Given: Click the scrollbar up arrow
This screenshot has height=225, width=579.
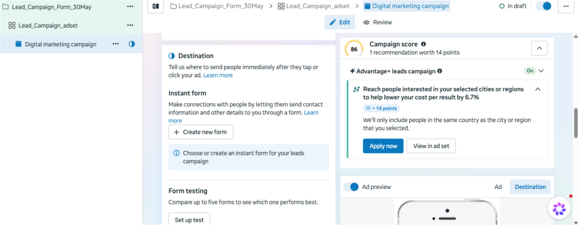Looking at the screenshot, I should (x=576, y=36).
